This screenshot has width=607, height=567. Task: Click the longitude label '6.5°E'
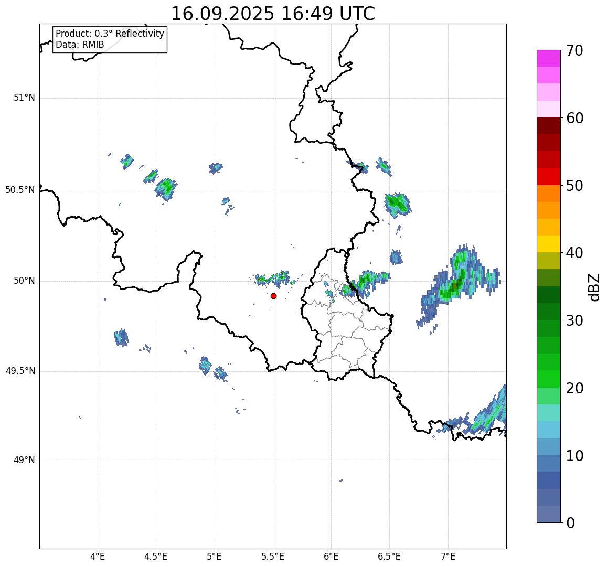tap(389, 557)
